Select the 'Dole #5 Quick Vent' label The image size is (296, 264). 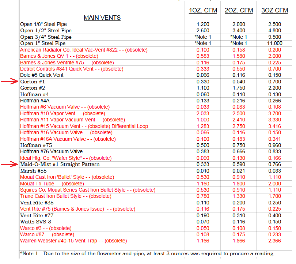[42, 75]
